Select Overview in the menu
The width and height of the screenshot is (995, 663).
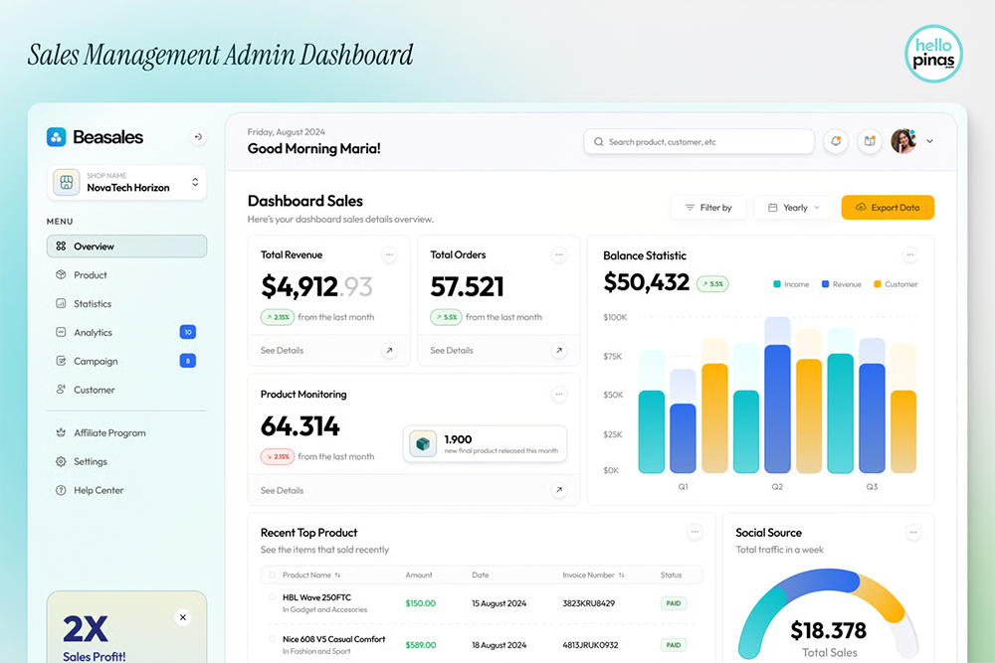pos(127,247)
